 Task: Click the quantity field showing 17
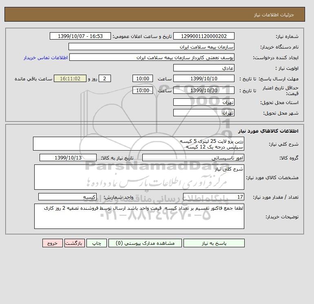213,197
